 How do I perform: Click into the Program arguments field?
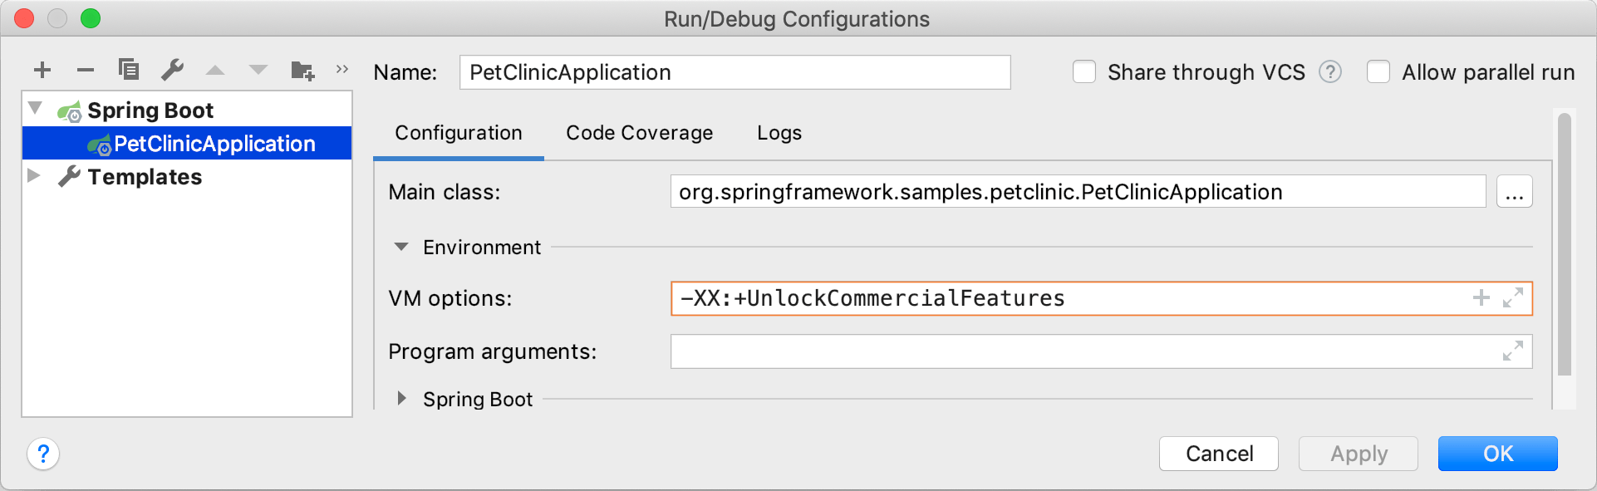pos(1080,351)
